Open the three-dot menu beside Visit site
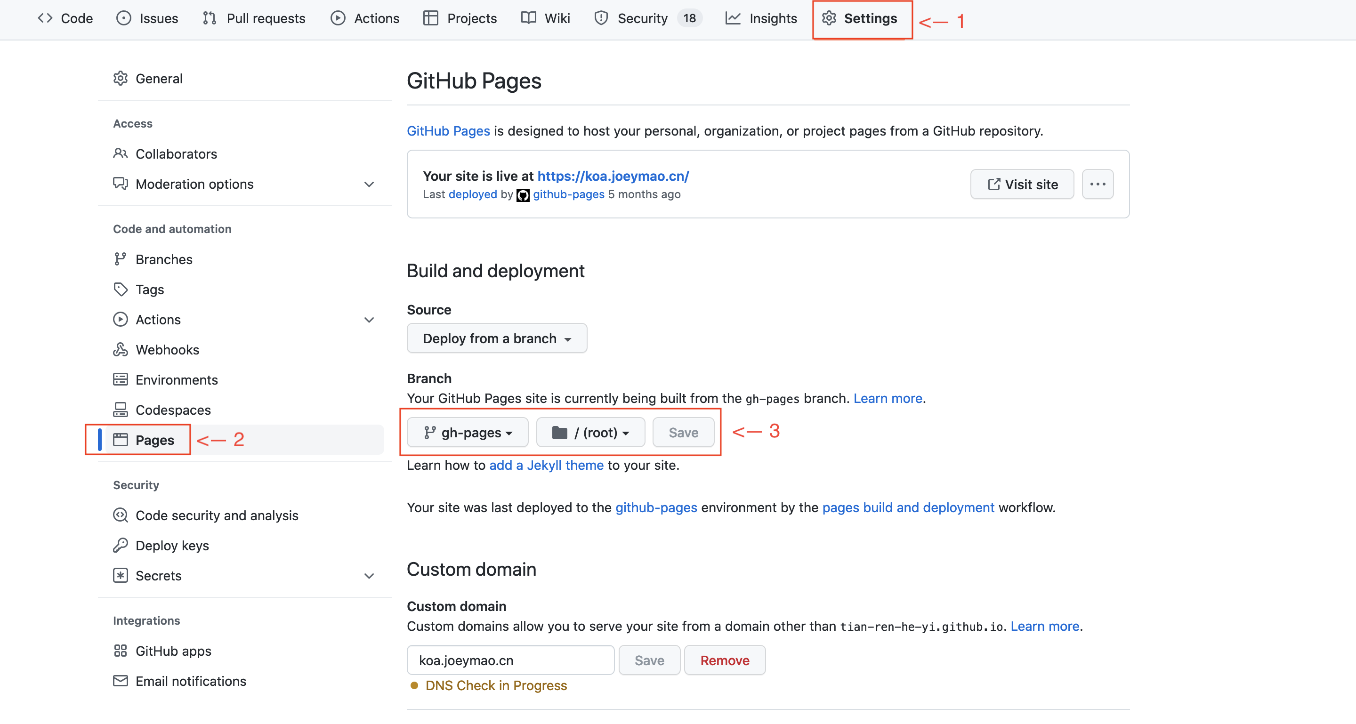Image resolution: width=1356 pixels, height=724 pixels. [x=1097, y=184]
